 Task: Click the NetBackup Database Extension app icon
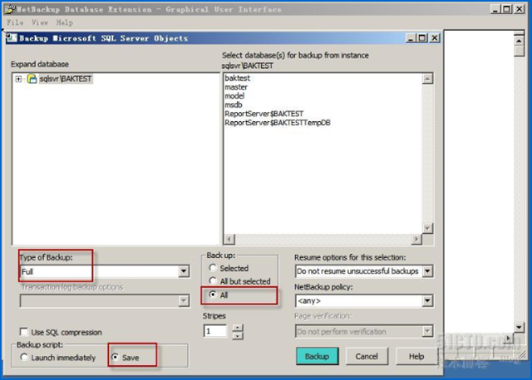coord(10,9)
